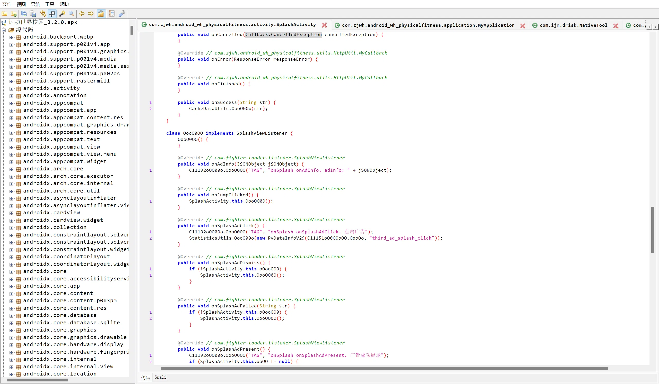Toggle the Deobfuscation padlock button
Image resolution: width=659 pixels, height=384 pixels.
(101, 14)
